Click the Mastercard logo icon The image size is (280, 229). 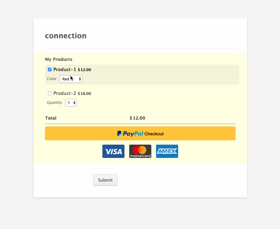coord(140,151)
